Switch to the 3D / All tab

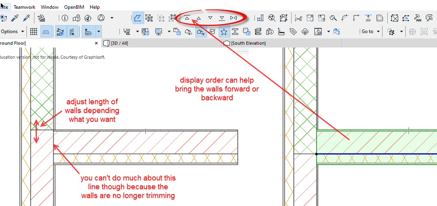point(161,43)
